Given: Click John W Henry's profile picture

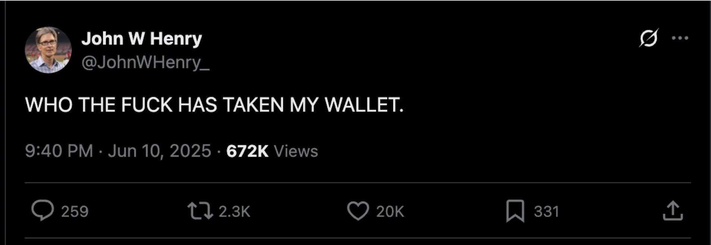Looking at the screenshot, I should point(48,50).
